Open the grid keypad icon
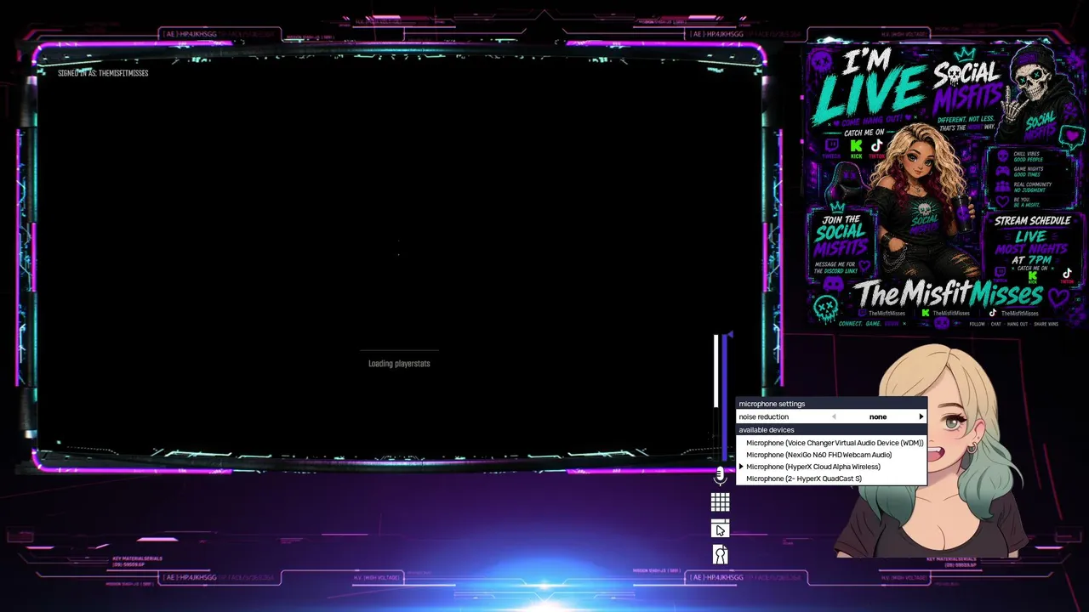The image size is (1089, 612). [720, 502]
